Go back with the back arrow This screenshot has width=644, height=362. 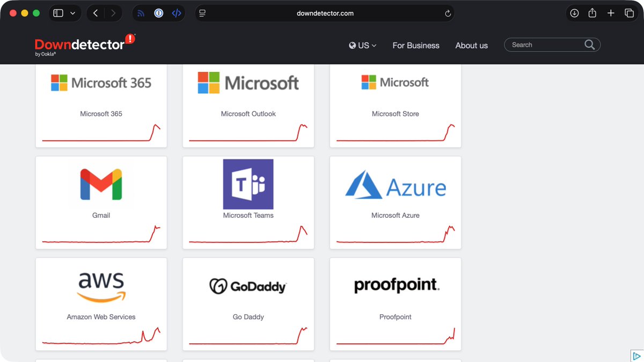coord(96,13)
